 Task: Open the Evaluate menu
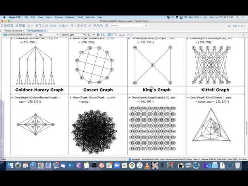(x=70, y=17)
